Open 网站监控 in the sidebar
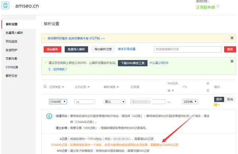238x154 pixels. click(x=12, y=41)
